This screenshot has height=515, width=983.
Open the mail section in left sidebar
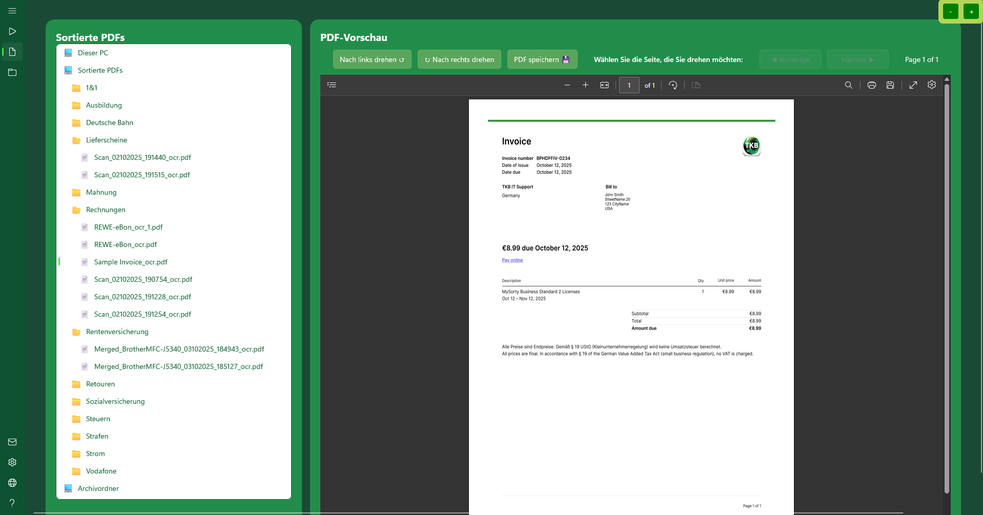tap(12, 442)
